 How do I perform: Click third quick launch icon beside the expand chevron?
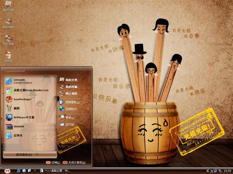(29, 171)
